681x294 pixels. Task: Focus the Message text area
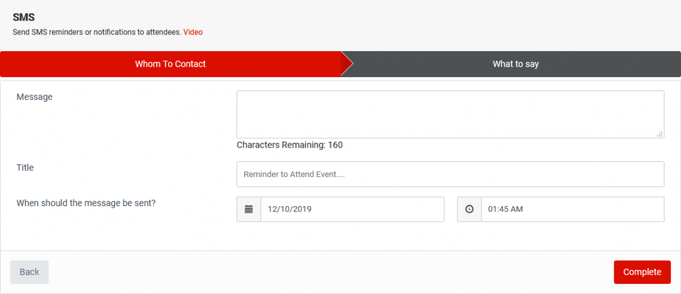[x=450, y=114]
